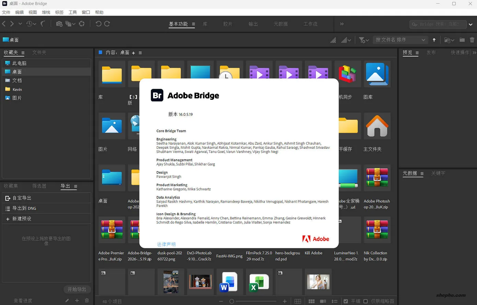The image size is (477, 305).
Task: Switch to 发布 panel tab
Action: pos(431,52)
